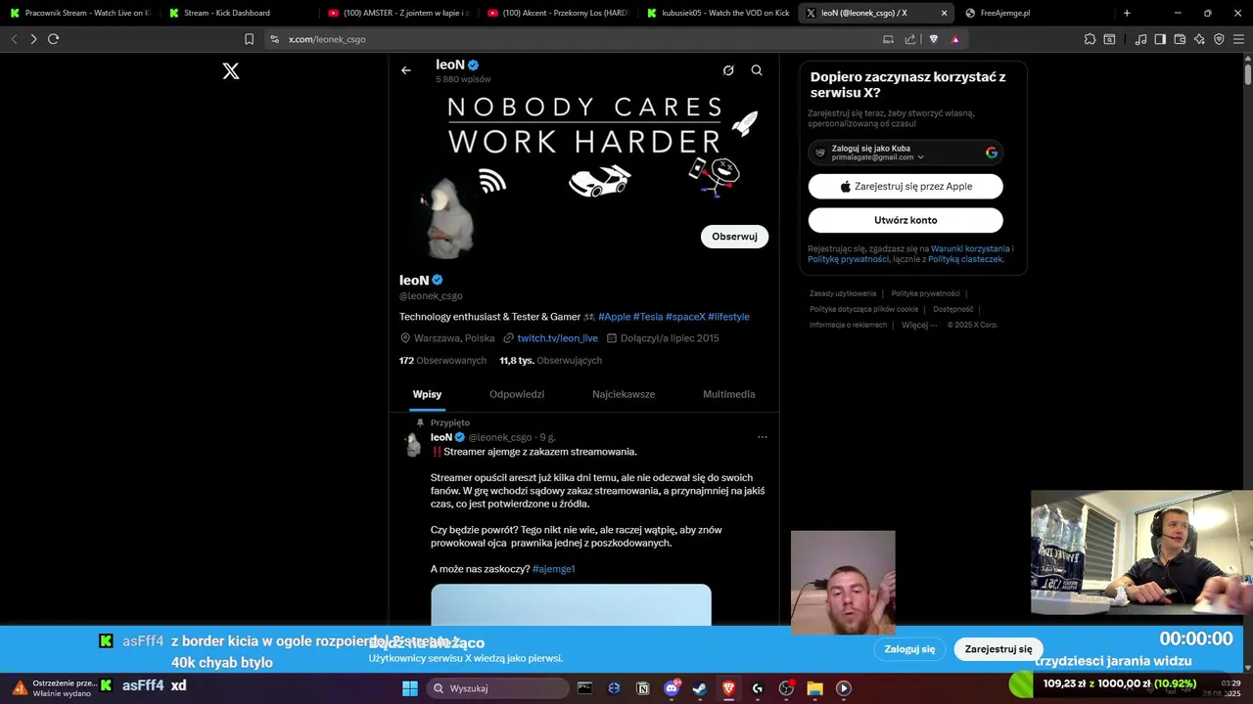Image resolution: width=1253 pixels, height=704 pixels.
Task: Open the Brave playlist music icon
Action: (1140, 39)
